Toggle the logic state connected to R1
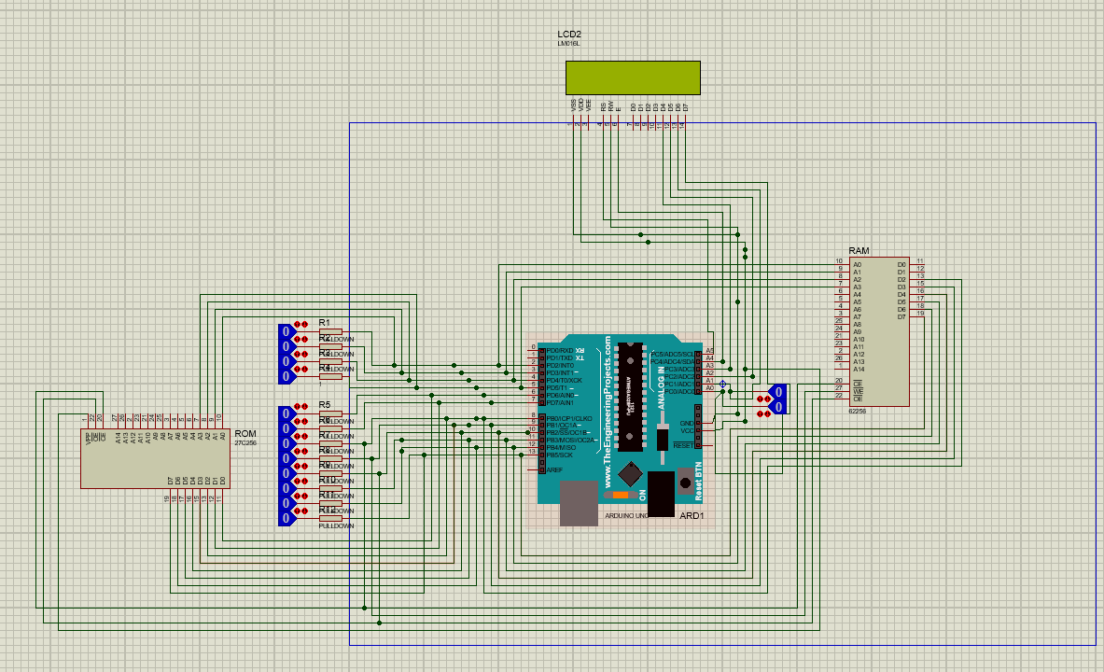Viewport: 1104px width, 672px height. 286,331
